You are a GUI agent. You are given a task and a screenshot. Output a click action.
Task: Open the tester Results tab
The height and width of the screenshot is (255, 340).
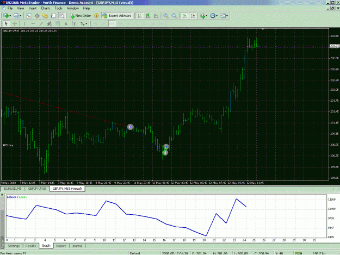coord(30,246)
